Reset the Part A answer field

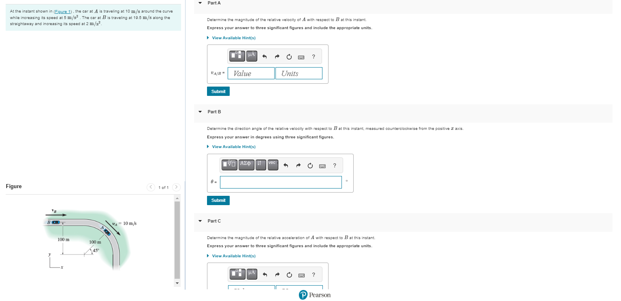[289, 57]
